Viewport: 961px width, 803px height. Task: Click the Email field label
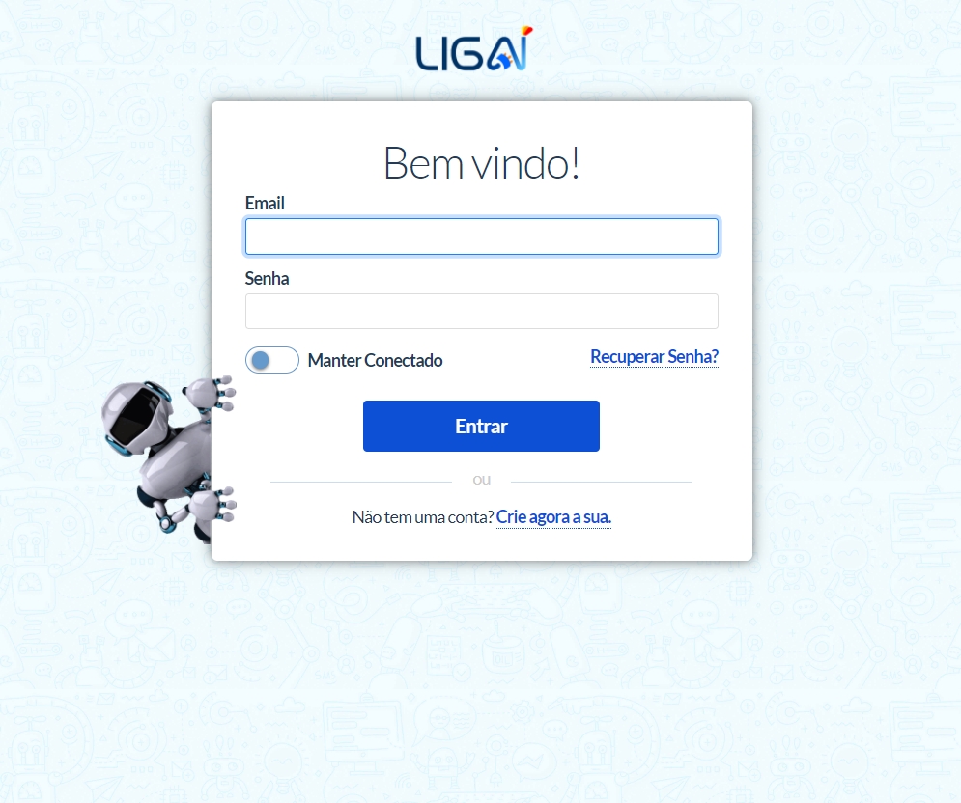pos(265,204)
